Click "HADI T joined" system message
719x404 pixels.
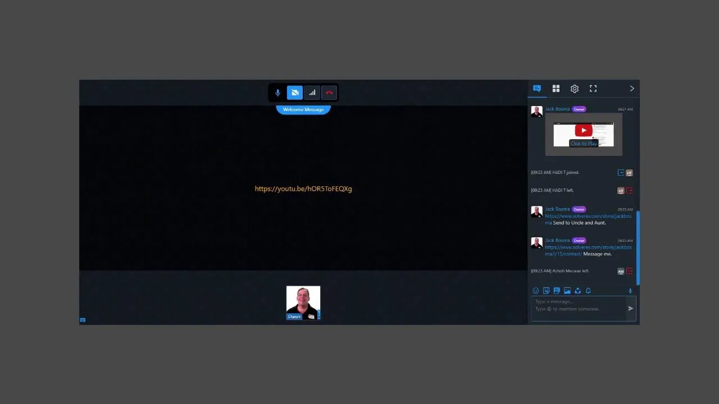coord(555,172)
